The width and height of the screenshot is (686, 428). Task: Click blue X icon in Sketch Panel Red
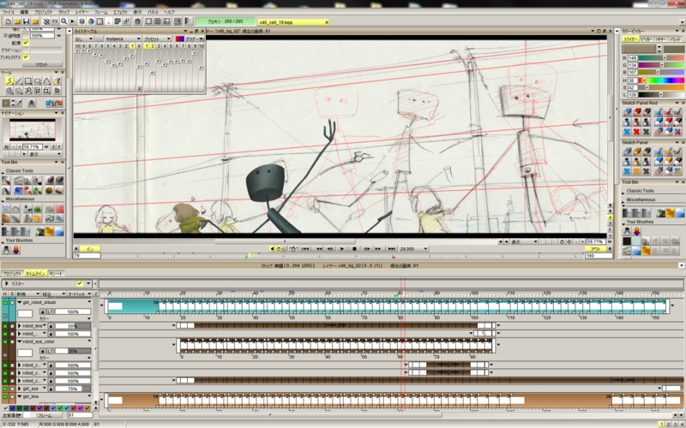(627, 132)
